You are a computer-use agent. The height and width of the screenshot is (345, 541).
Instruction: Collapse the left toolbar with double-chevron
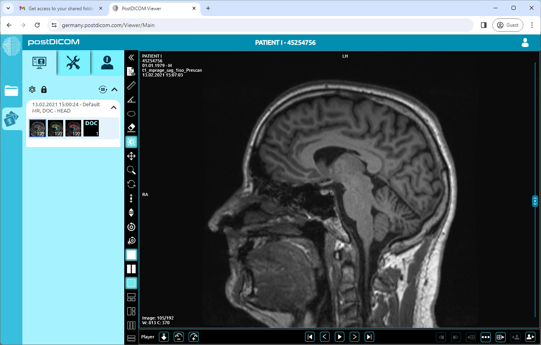(x=131, y=57)
